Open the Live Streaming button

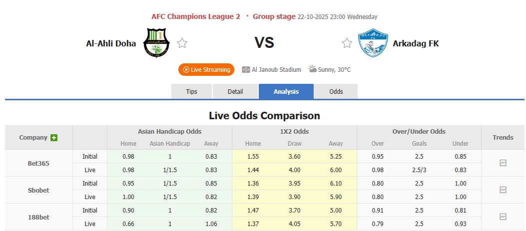(x=206, y=70)
